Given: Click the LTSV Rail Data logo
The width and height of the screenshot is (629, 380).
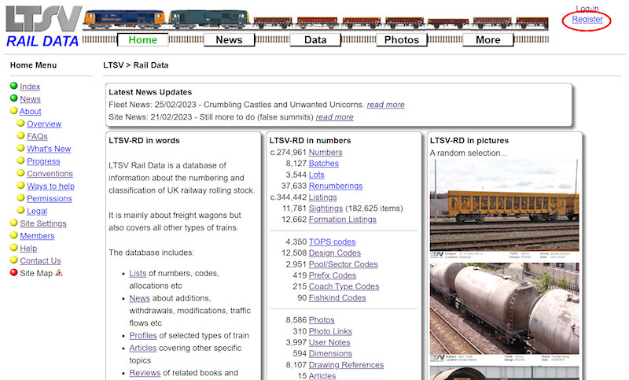Looking at the screenshot, I should [x=42, y=26].
